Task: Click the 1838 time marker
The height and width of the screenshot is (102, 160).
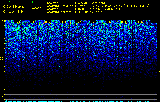Action: point(124,22)
